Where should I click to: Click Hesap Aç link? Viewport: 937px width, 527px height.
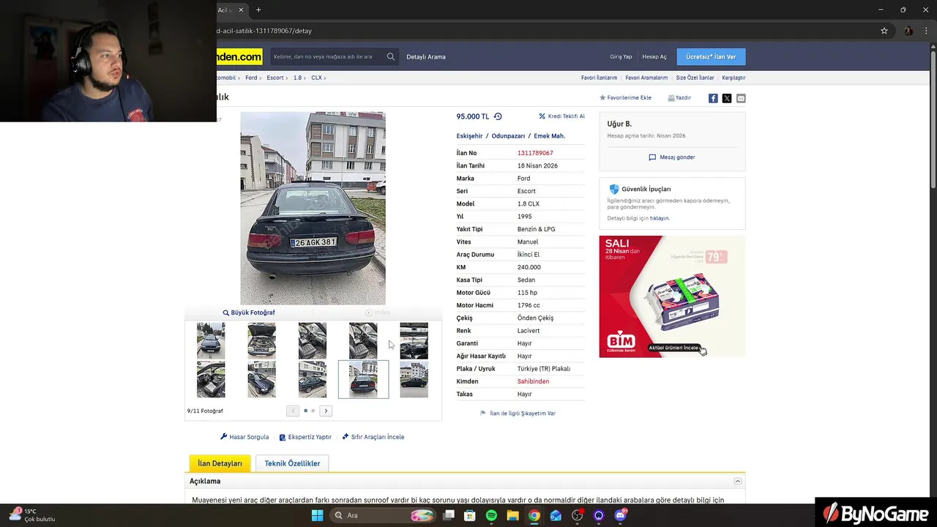pyautogui.click(x=654, y=56)
